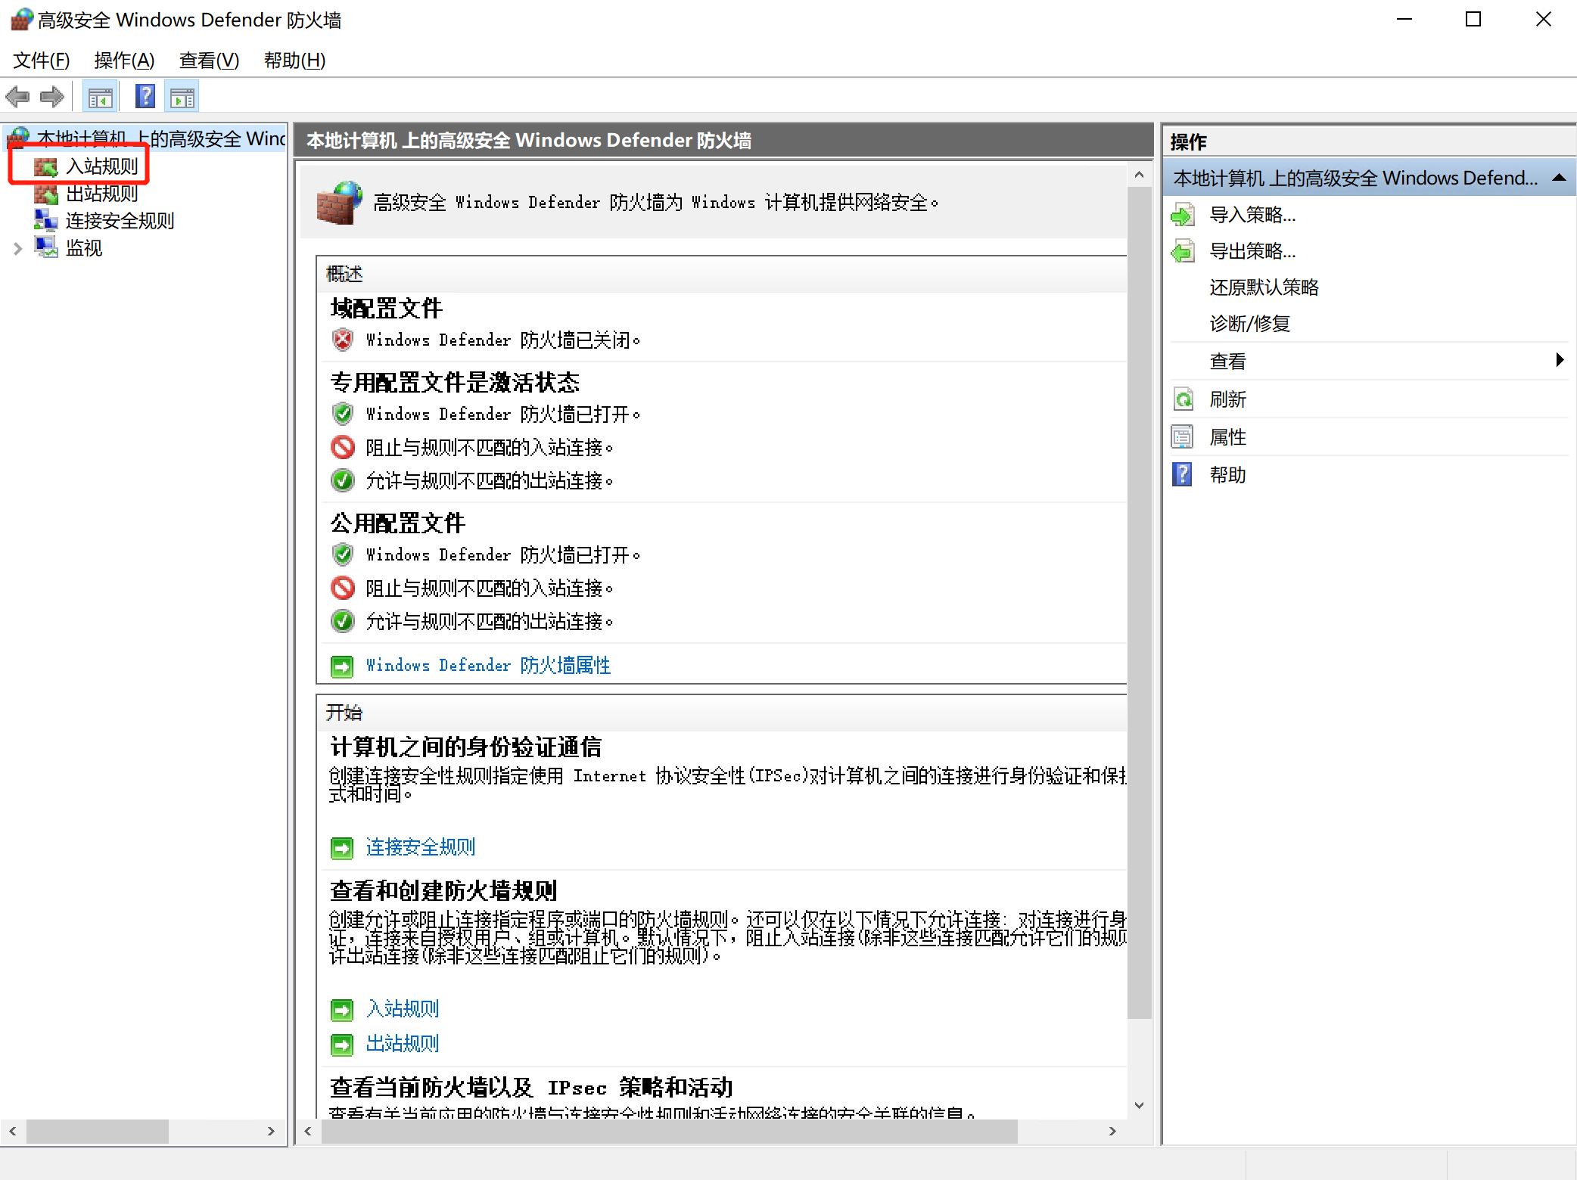
Task: Click the tree pane horizontal scrollbar thumb
Action: tap(98, 1132)
